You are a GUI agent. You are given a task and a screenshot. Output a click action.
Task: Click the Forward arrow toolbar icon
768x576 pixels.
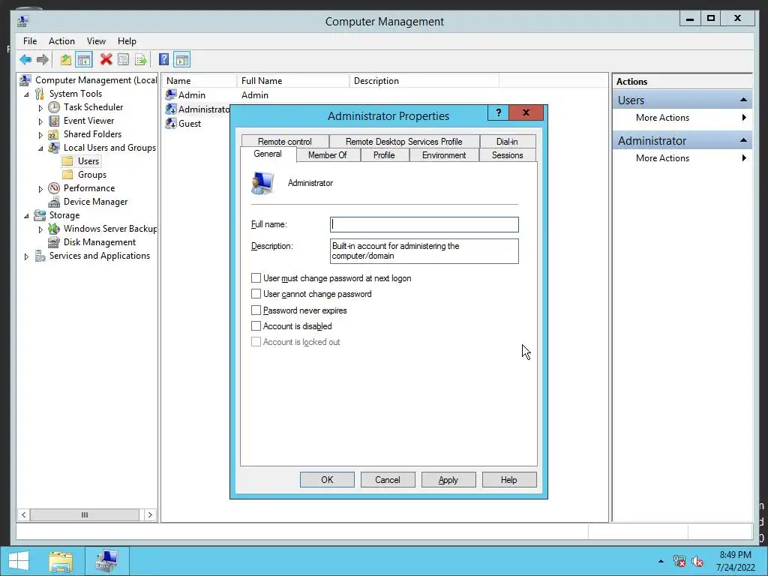(43, 60)
